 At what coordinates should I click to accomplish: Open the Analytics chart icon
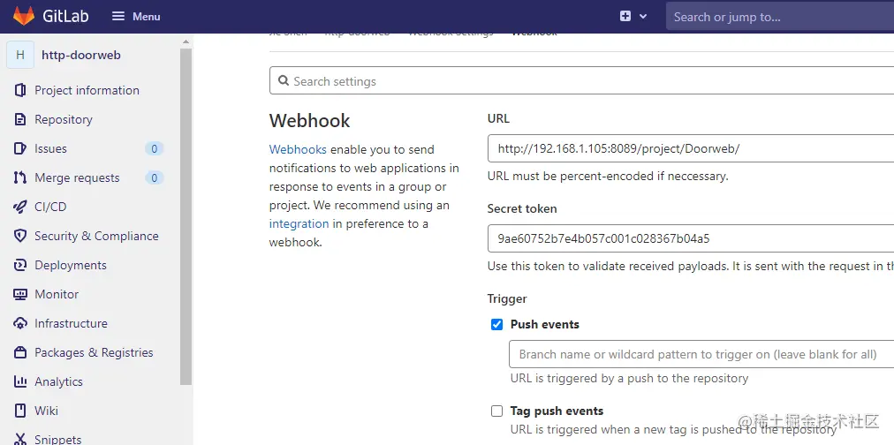19,381
